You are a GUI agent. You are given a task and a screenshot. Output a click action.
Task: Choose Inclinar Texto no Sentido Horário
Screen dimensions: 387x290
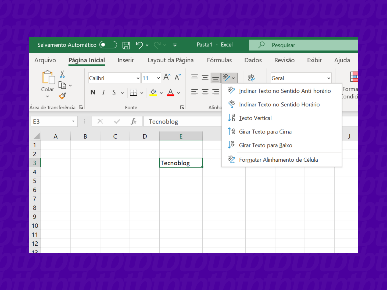coord(282,104)
